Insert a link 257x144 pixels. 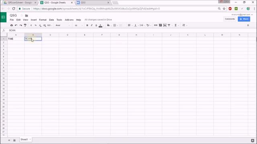155,25
